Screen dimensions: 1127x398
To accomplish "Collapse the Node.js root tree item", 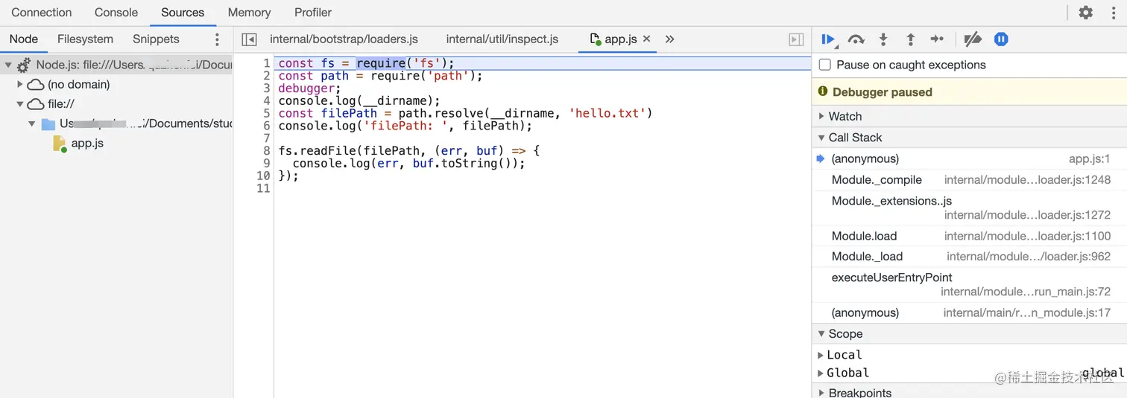I will 8,65.
